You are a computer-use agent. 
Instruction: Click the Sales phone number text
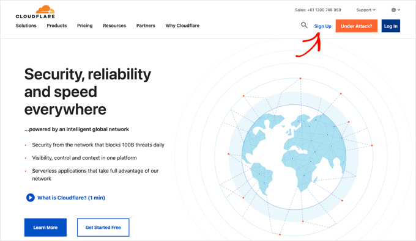[318, 10]
